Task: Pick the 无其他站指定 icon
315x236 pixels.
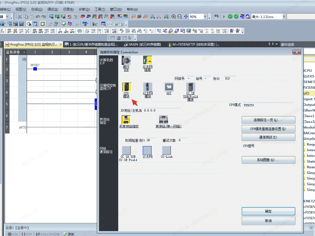Action: [x=126, y=120]
